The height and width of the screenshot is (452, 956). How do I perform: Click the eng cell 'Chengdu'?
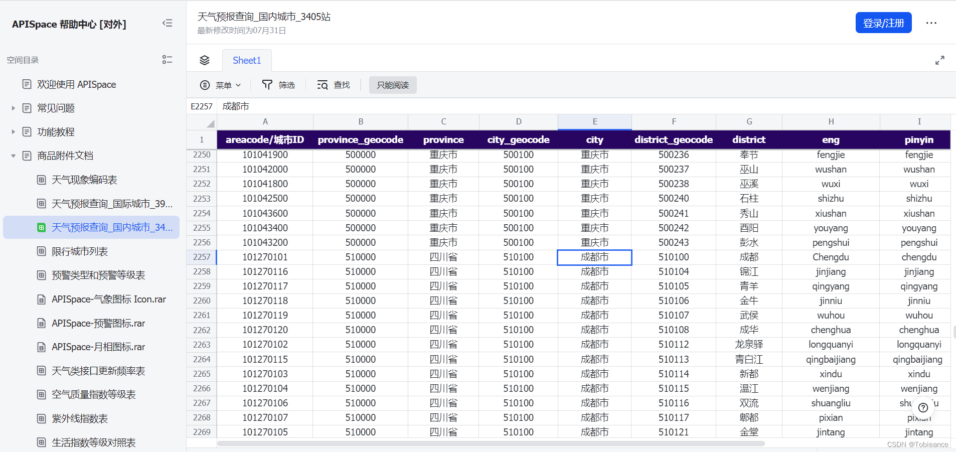coord(831,257)
